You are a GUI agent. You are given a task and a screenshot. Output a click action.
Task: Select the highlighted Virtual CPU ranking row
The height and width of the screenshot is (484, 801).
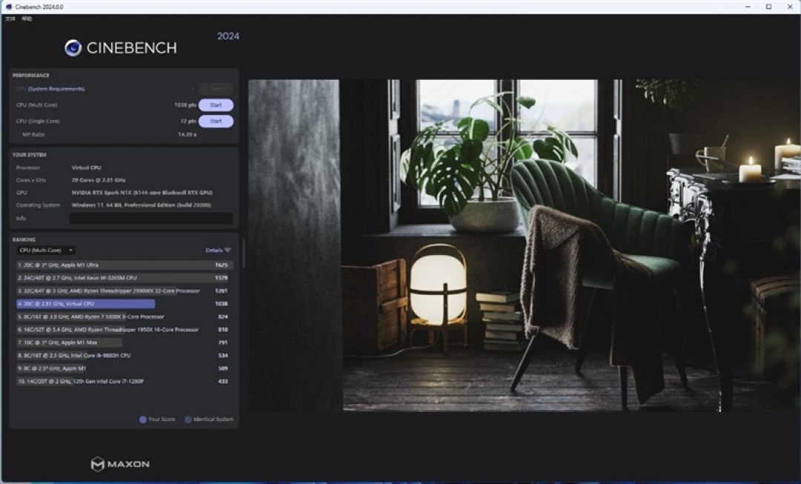coord(125,304)
